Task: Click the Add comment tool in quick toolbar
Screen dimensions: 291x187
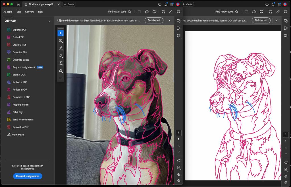Action: 61,41
